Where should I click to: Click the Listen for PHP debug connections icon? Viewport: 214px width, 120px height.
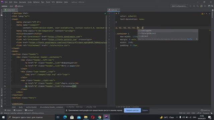pos(201,6)
